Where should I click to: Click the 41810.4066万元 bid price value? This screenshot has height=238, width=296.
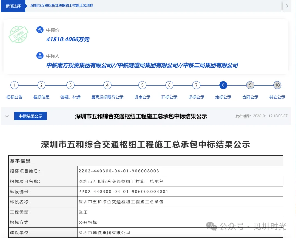pyautogui.click(x=68, y=39)
